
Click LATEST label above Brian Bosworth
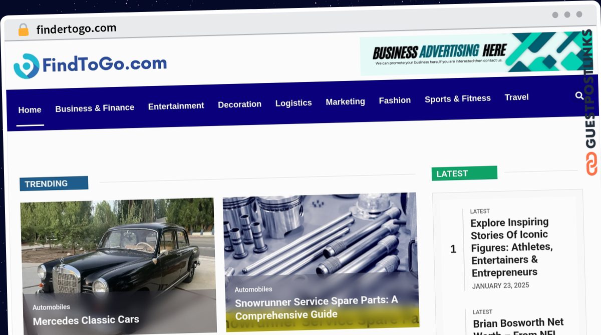point(483,312)
